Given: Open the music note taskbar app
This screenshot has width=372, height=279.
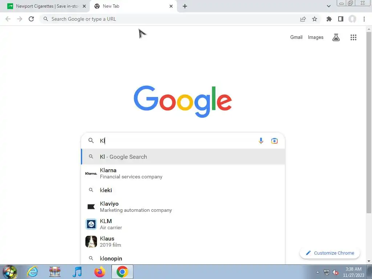Looking at the screenshot, I should point(77,272).
